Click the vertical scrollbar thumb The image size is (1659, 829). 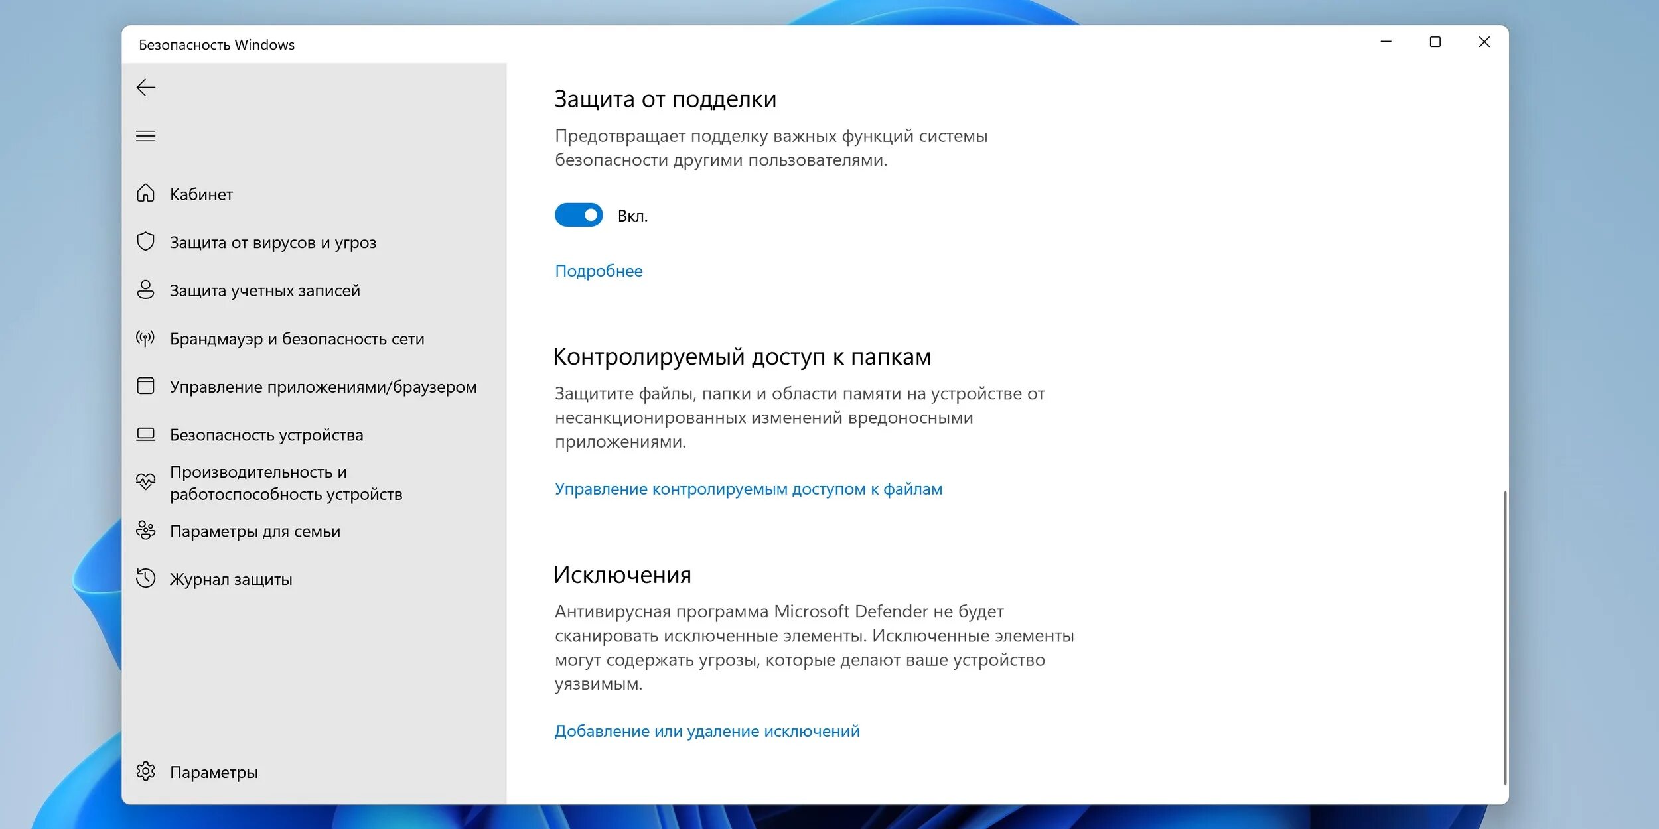coord(1504,637)
